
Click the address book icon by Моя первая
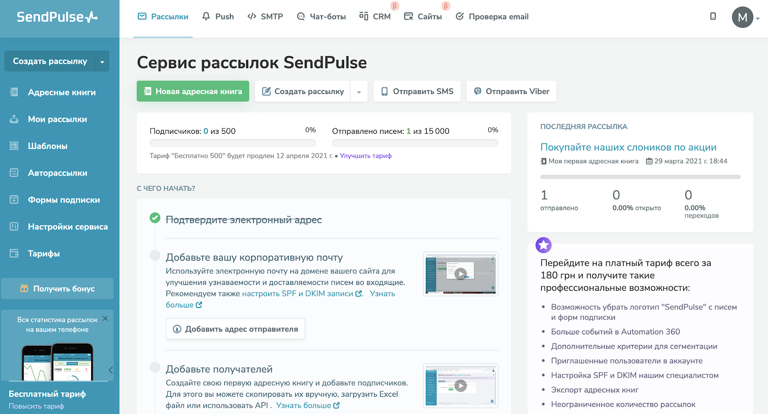point(543,161)
